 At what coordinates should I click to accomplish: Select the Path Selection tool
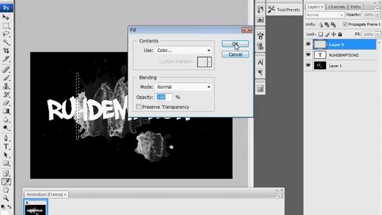[x=6, y=155]
